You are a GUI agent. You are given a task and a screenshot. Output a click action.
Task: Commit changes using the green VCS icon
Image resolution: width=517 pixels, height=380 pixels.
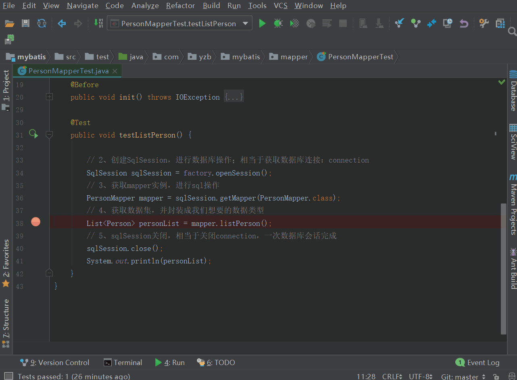pyautogui.click(x=416, y=23)
